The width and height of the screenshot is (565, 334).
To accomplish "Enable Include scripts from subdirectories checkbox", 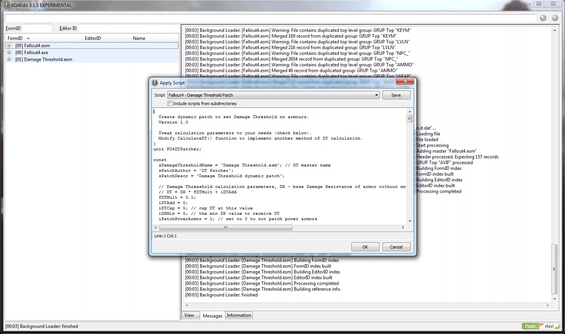I will click(x=170, y=104).
